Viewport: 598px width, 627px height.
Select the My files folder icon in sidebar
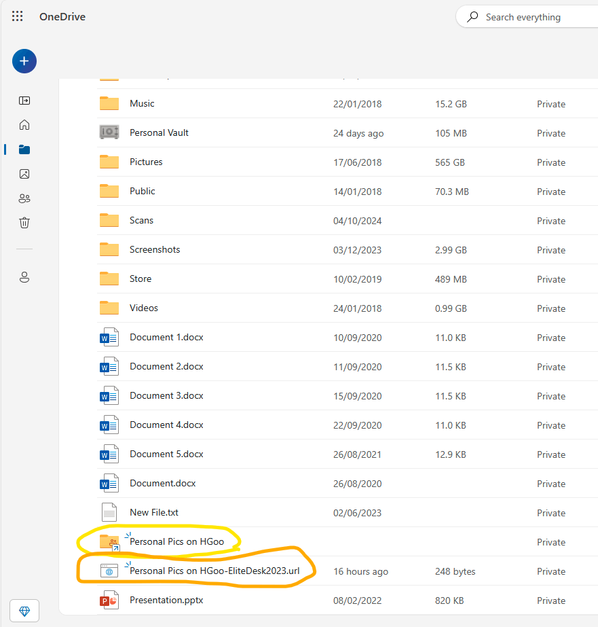pyautogui.click(x=24, y=149)
